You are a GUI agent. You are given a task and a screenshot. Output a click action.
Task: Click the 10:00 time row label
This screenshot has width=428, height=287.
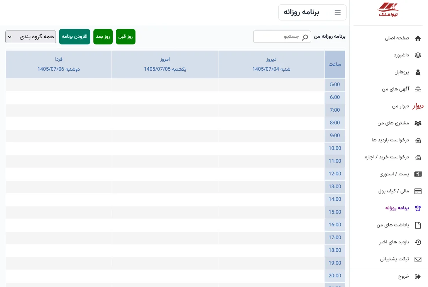click(x=335, y=148)
